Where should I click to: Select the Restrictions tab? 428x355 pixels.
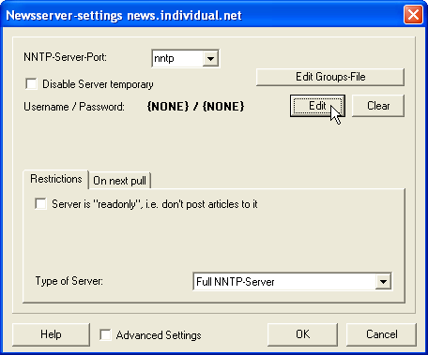(x=56, y=179)
